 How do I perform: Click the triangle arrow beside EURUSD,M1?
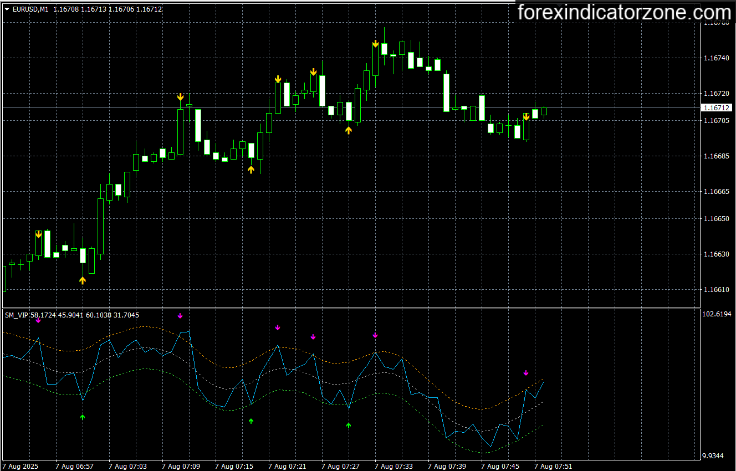point(7,9)
